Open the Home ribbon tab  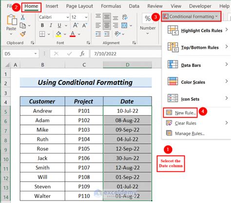[31, 6]
